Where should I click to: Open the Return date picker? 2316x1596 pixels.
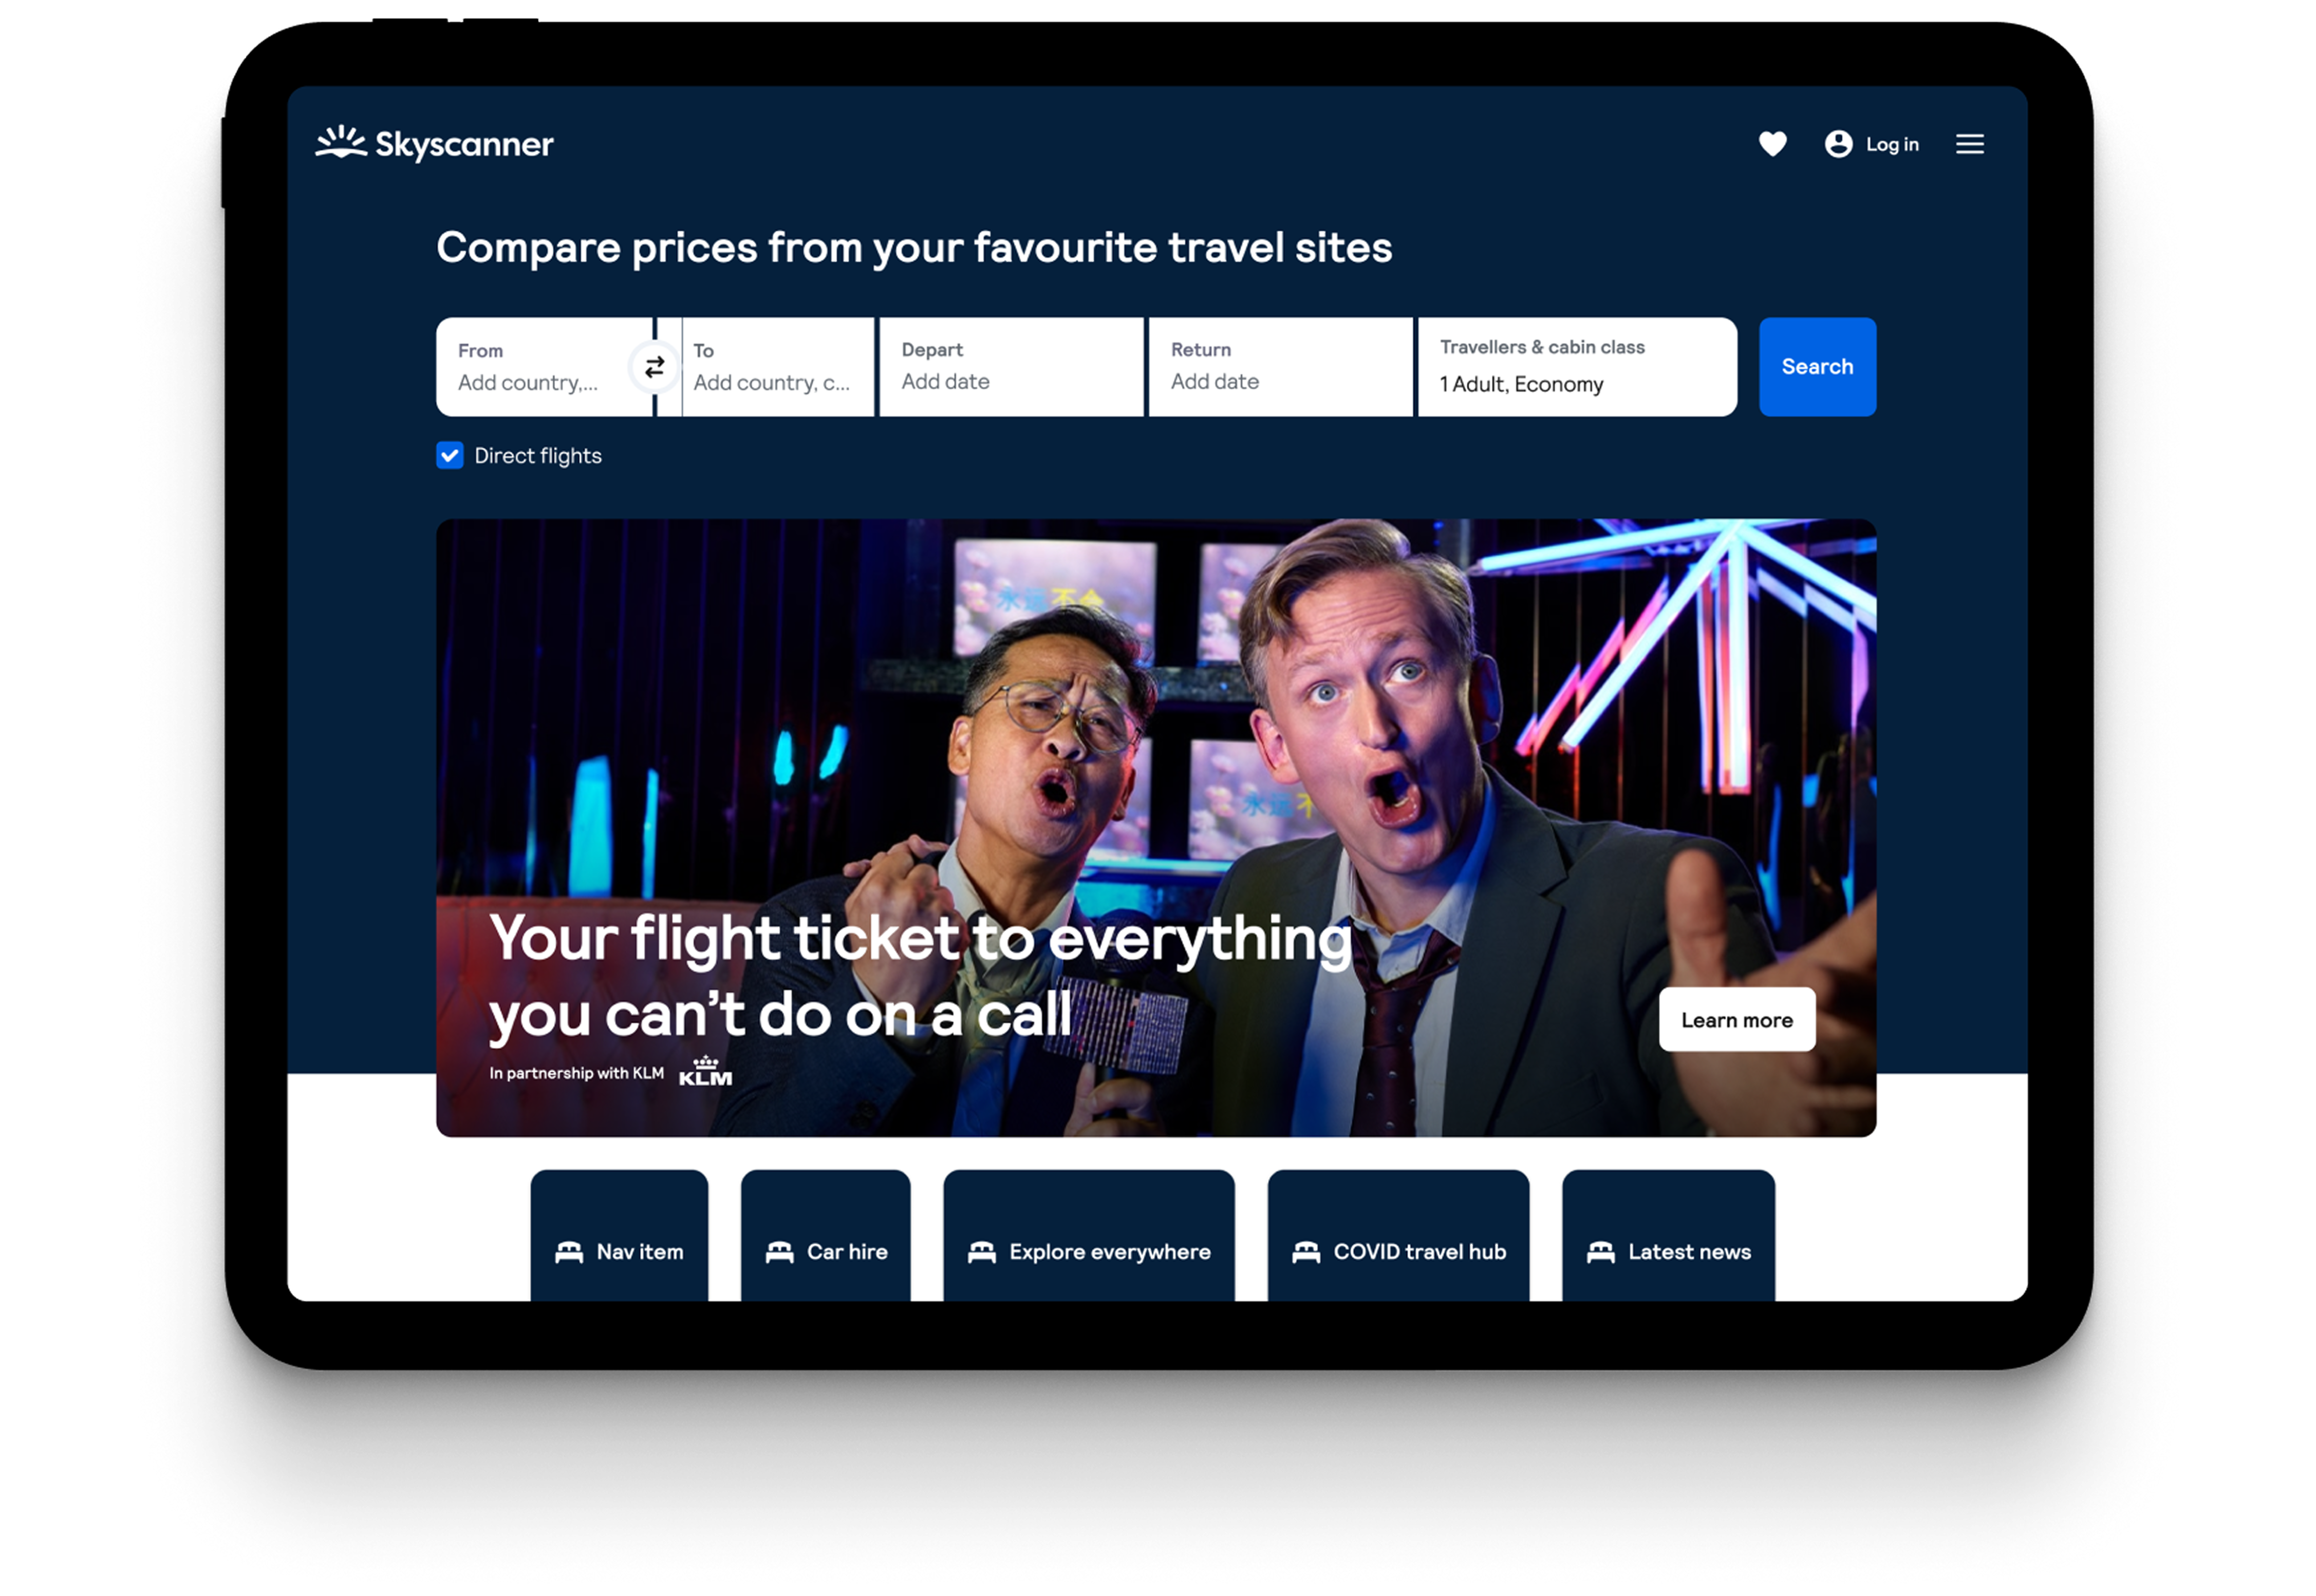pyautogui.click(x=1280, y=367)
